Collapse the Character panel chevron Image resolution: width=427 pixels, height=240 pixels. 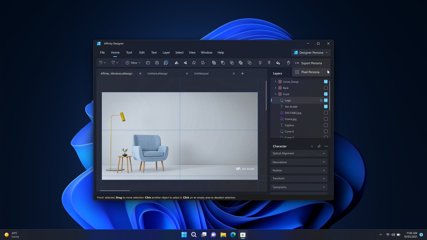[x=312, y=146]
